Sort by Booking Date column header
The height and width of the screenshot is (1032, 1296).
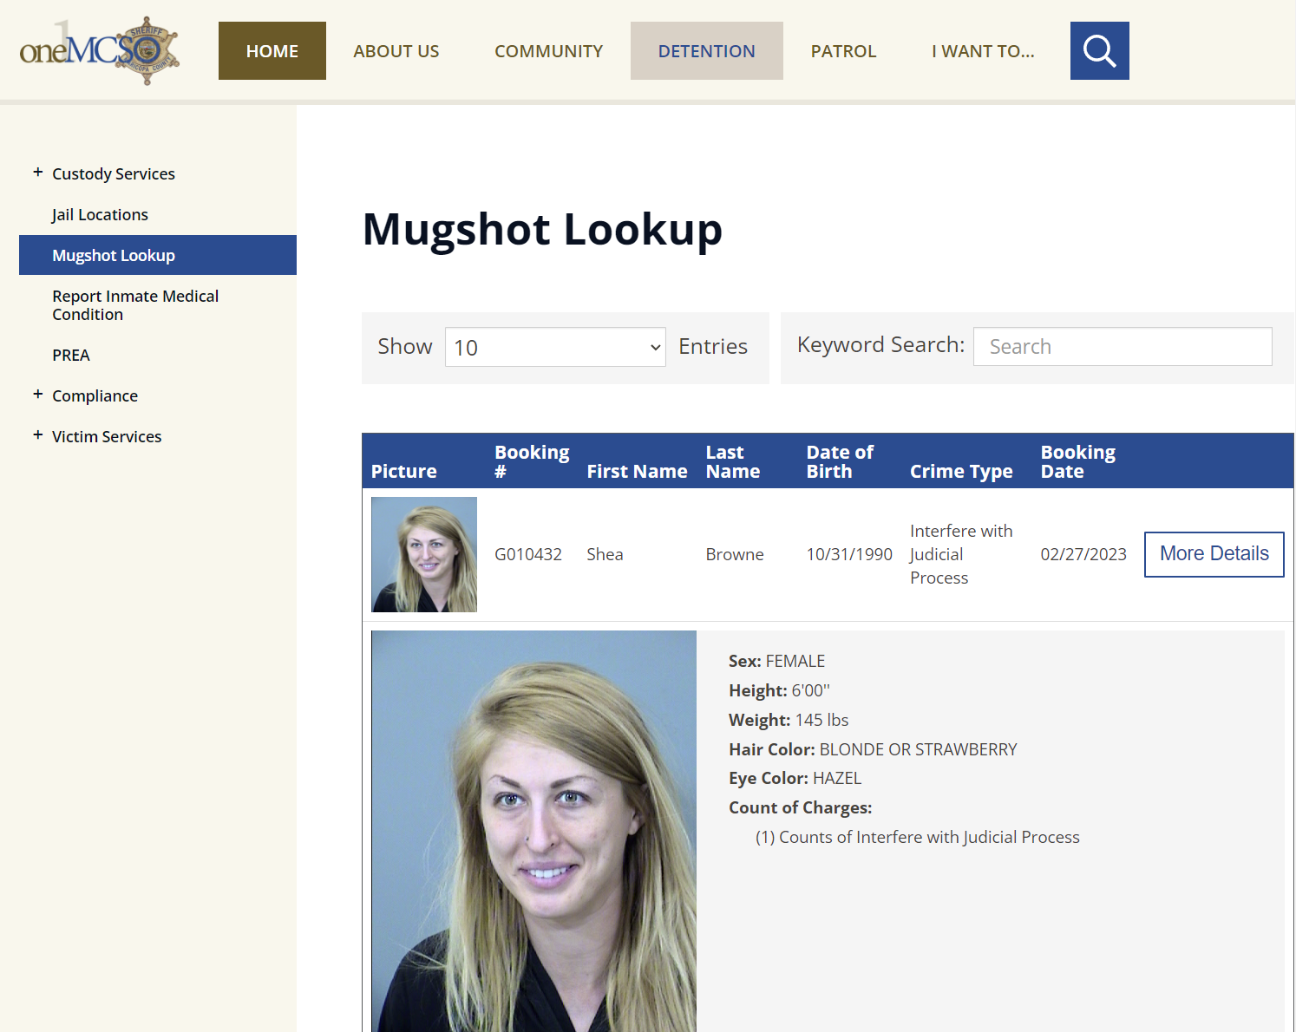(x=1078, y=461)
